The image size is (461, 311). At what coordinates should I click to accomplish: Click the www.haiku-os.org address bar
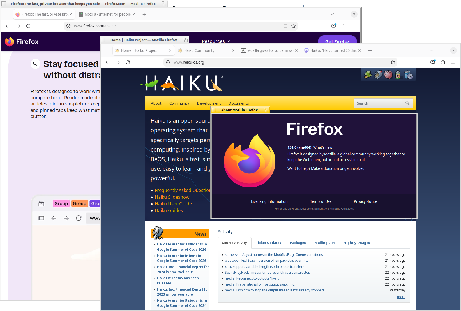(280, 62)
